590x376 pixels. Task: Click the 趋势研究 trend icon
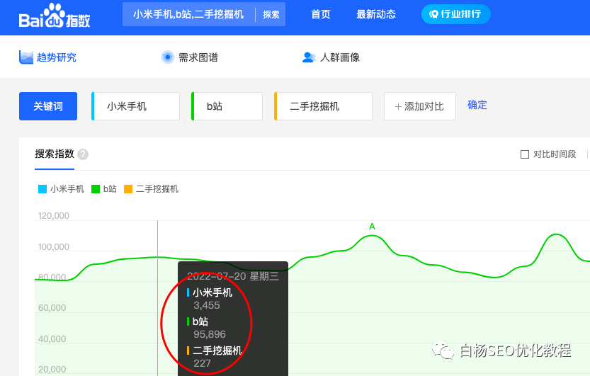pos(26,57)
